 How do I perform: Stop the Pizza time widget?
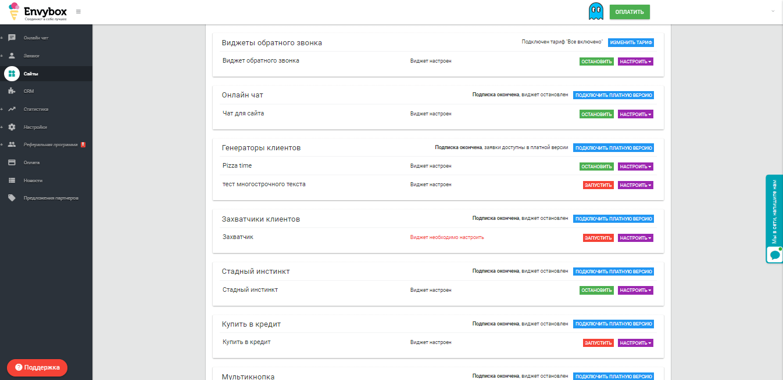point(596,167)
